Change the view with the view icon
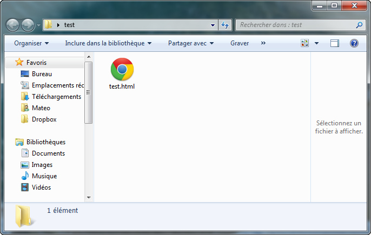This screenshot has width=371, height=235. click(x=305, y=43)
